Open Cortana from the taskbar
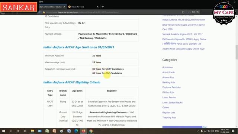The width and height of the screenshot is (238, 134). pyautogui.click(x=18, y=131)
